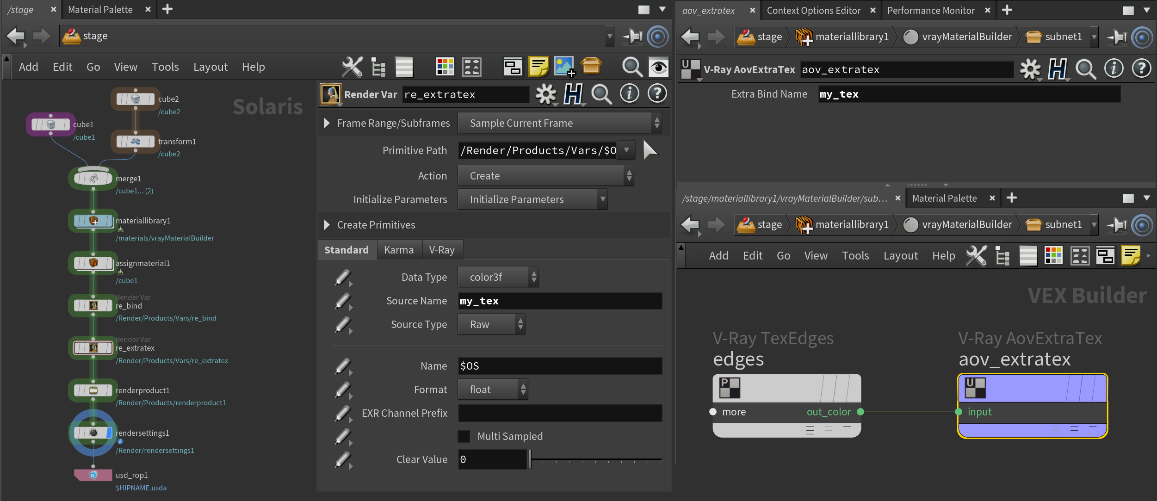The width and height of the screenshot is (1157, 501).
Task: Adjust the Clear Value slider
Action: 596,460
